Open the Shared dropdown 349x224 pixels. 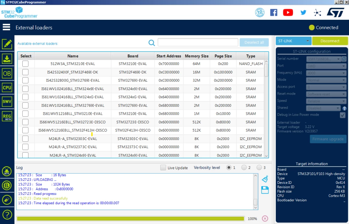point(323,108)
